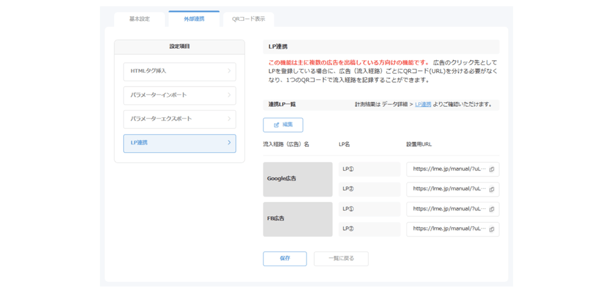Expand the HTMLタグ挿入 chevron arrow
This screenshot has width=613, height=293.
[229, 71]
